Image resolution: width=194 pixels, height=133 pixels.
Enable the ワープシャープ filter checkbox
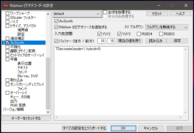(7, 13)
